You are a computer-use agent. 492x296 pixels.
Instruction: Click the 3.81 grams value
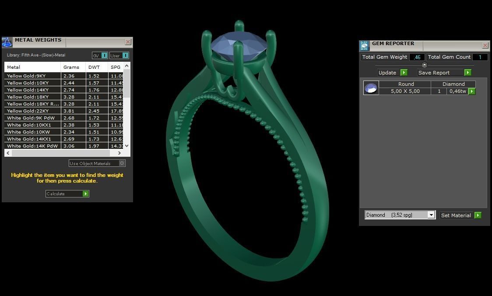tap(69, 111)
